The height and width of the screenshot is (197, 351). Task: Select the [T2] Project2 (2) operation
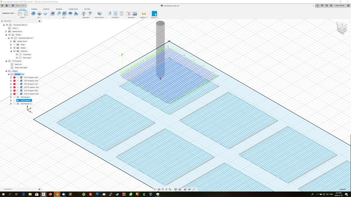[26, 104]
